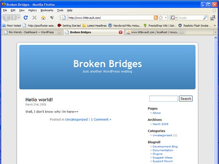The height and width of the screenshot is (164, 219).
Task: Click the browser Forward arrow button
Action: click(14, 18)
